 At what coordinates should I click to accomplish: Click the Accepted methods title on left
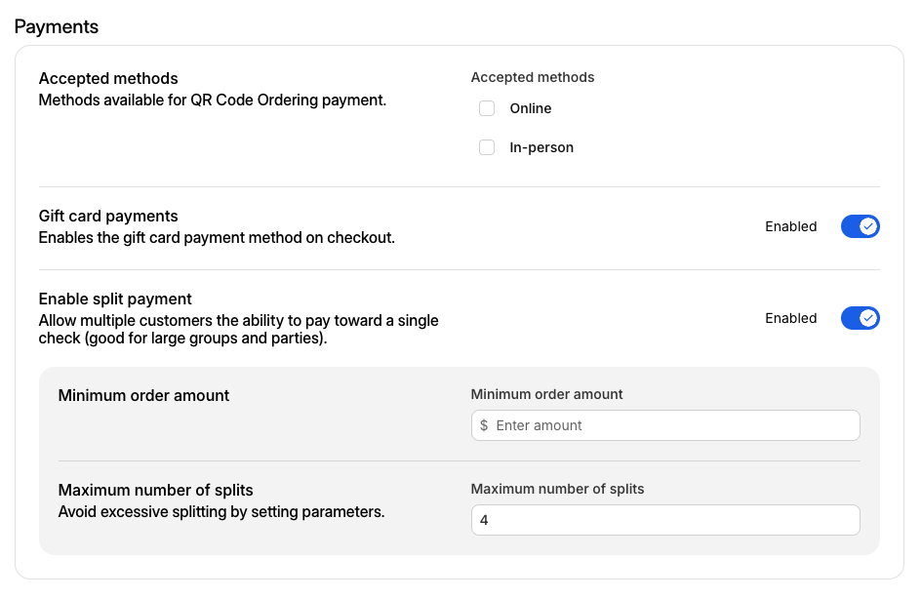coord(108,78)
